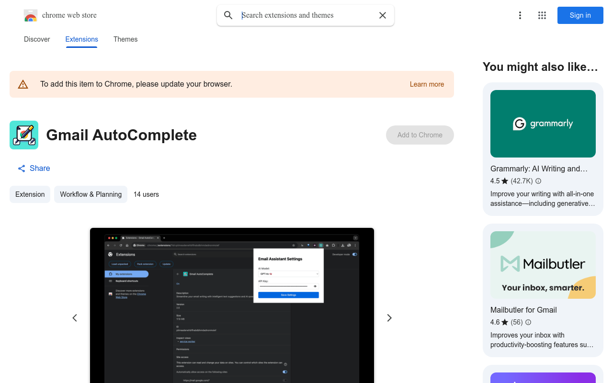Click Learn more in update banner
613x383 pixels.
click(x=427, y=84)
